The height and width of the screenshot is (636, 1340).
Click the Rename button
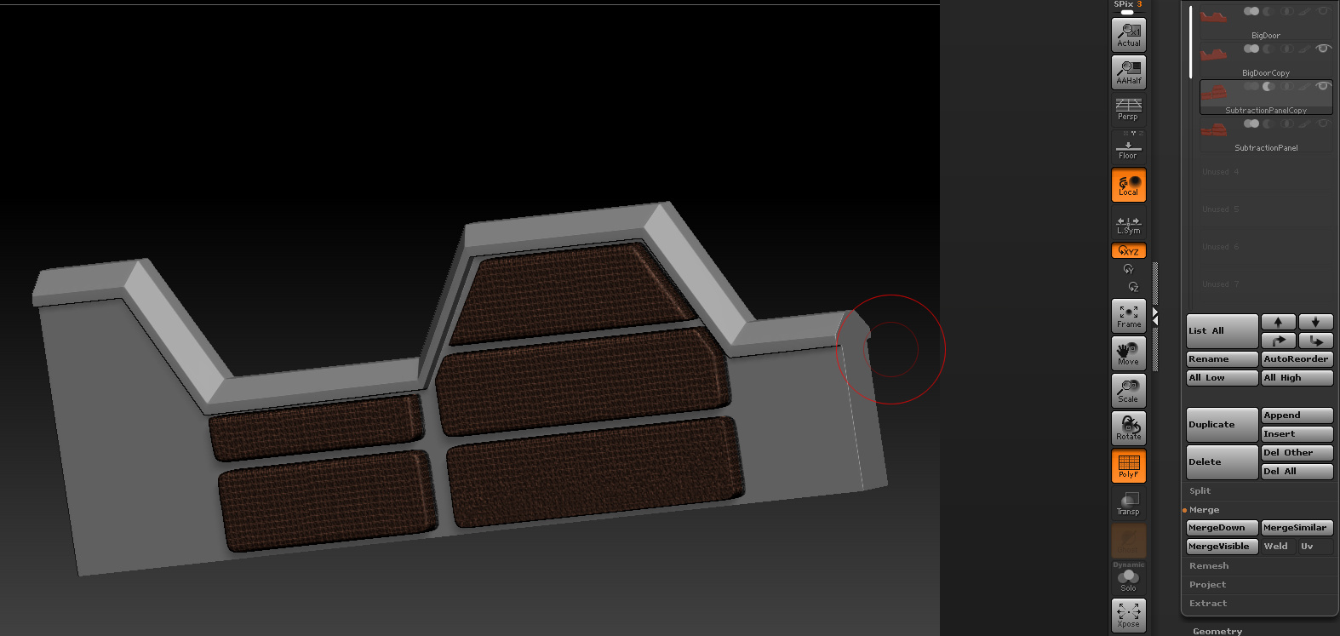click(x=1222, y=359)
